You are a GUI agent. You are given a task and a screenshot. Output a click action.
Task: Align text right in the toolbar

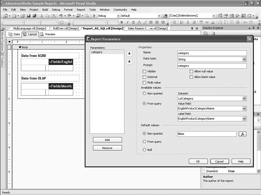pos(163,22)
